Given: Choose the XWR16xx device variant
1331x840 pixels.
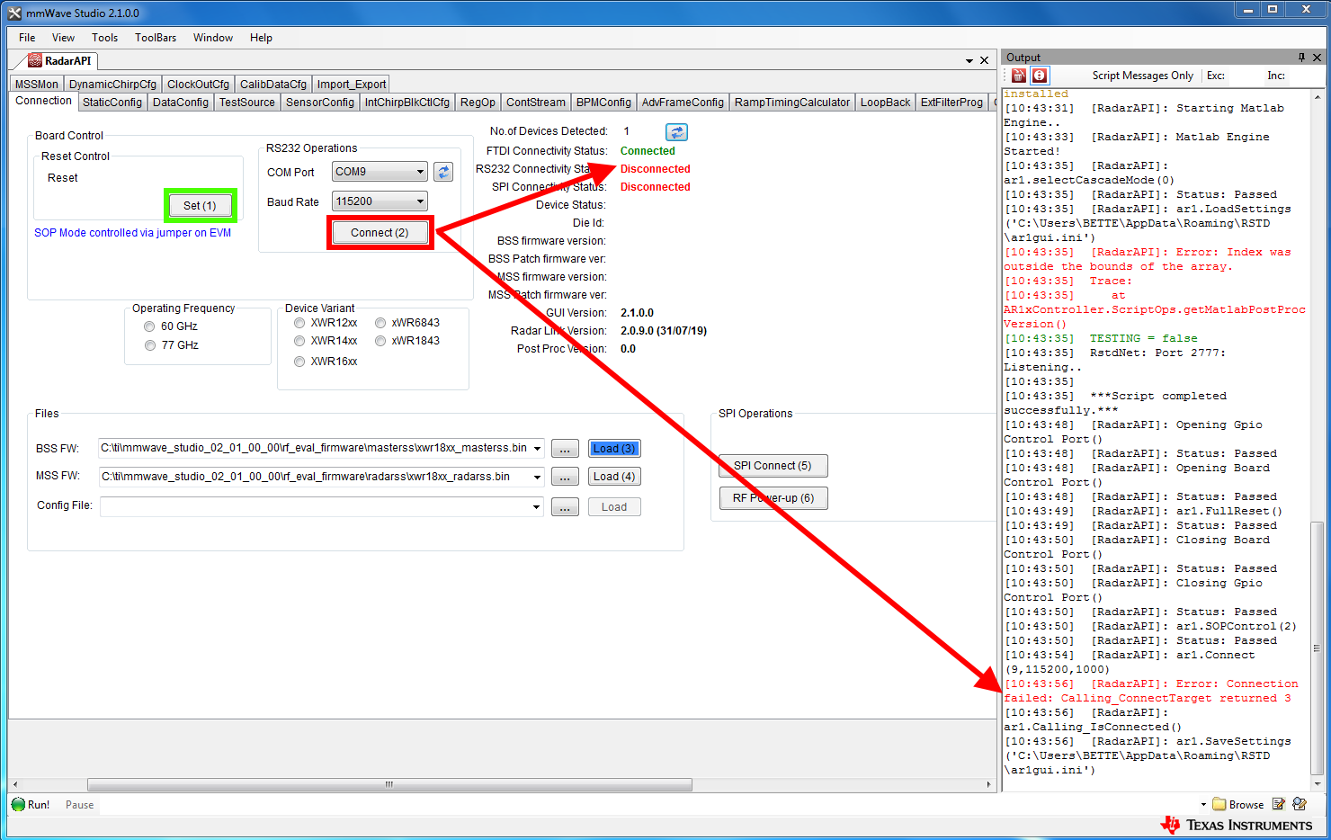Looking at the screenshot, I should click(x=299, y=361).
